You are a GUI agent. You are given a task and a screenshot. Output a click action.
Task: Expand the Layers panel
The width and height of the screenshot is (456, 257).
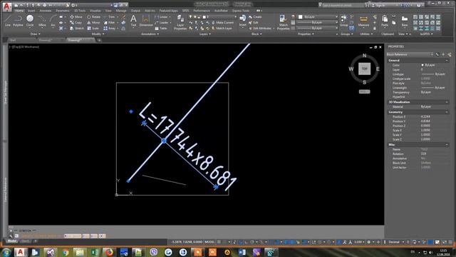[204, 34]
